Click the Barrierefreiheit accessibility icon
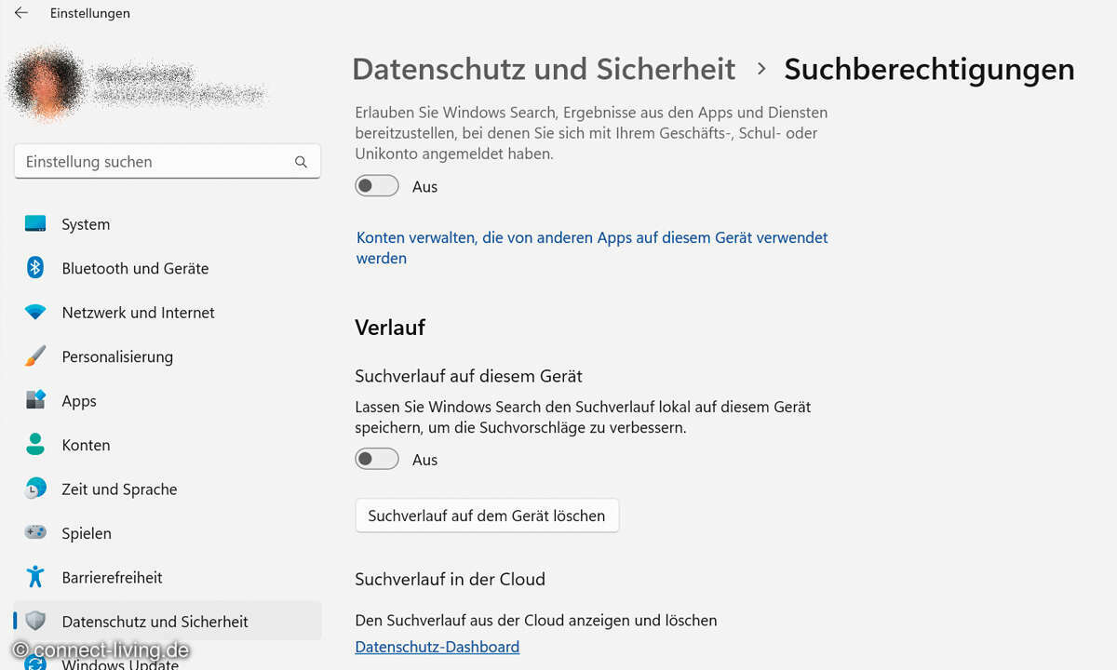This screenshot has width=1117, height=670. tap(35, 577)
